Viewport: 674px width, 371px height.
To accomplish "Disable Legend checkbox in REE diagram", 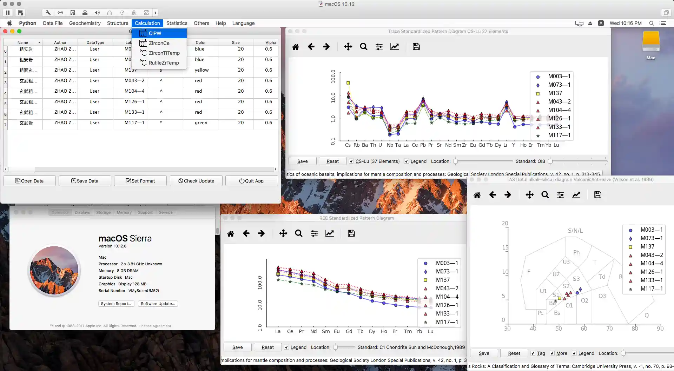I will tap(286, 347).
